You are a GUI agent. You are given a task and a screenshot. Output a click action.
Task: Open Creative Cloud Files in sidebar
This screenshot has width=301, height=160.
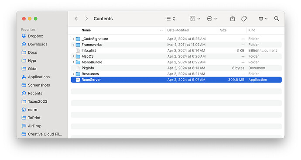coord(42,134)
